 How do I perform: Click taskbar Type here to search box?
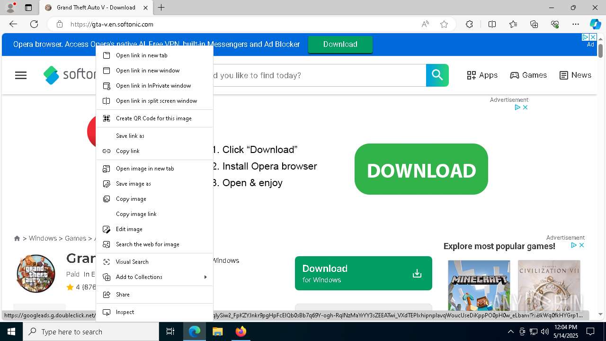point(91,332)
